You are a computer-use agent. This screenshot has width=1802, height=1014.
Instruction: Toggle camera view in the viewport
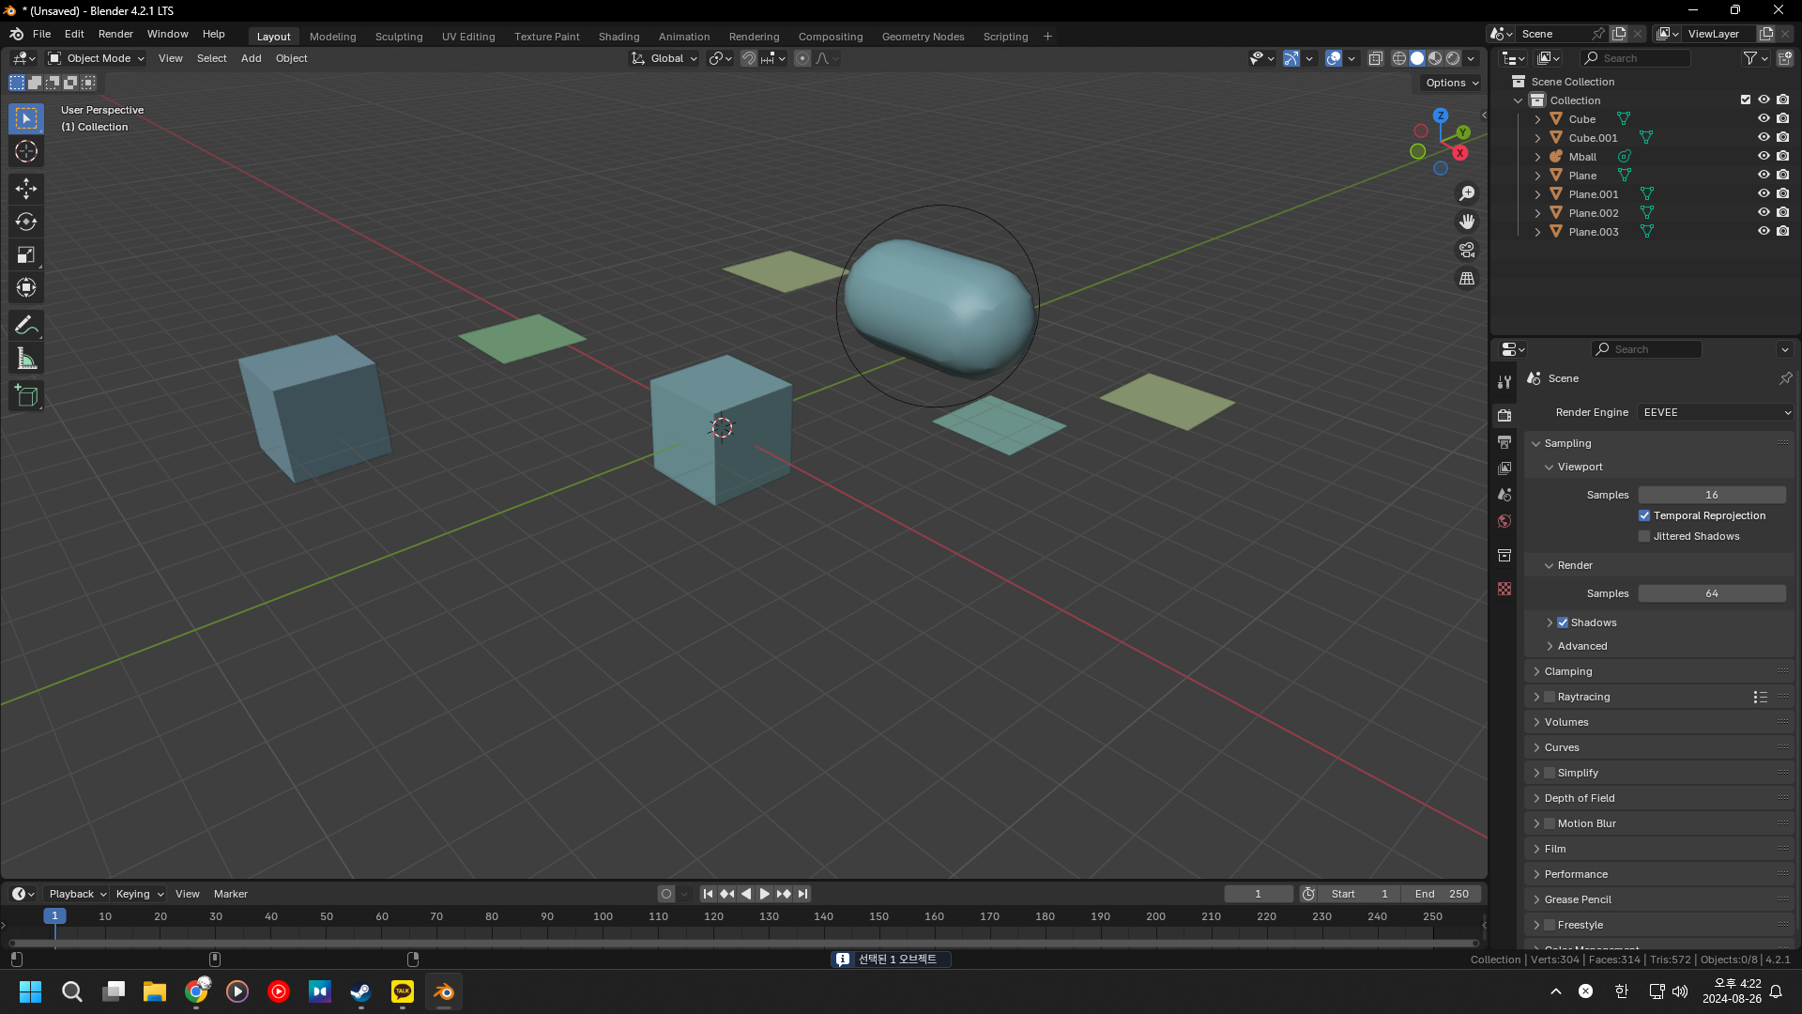pyautogui.click(x=1467, y=250)
